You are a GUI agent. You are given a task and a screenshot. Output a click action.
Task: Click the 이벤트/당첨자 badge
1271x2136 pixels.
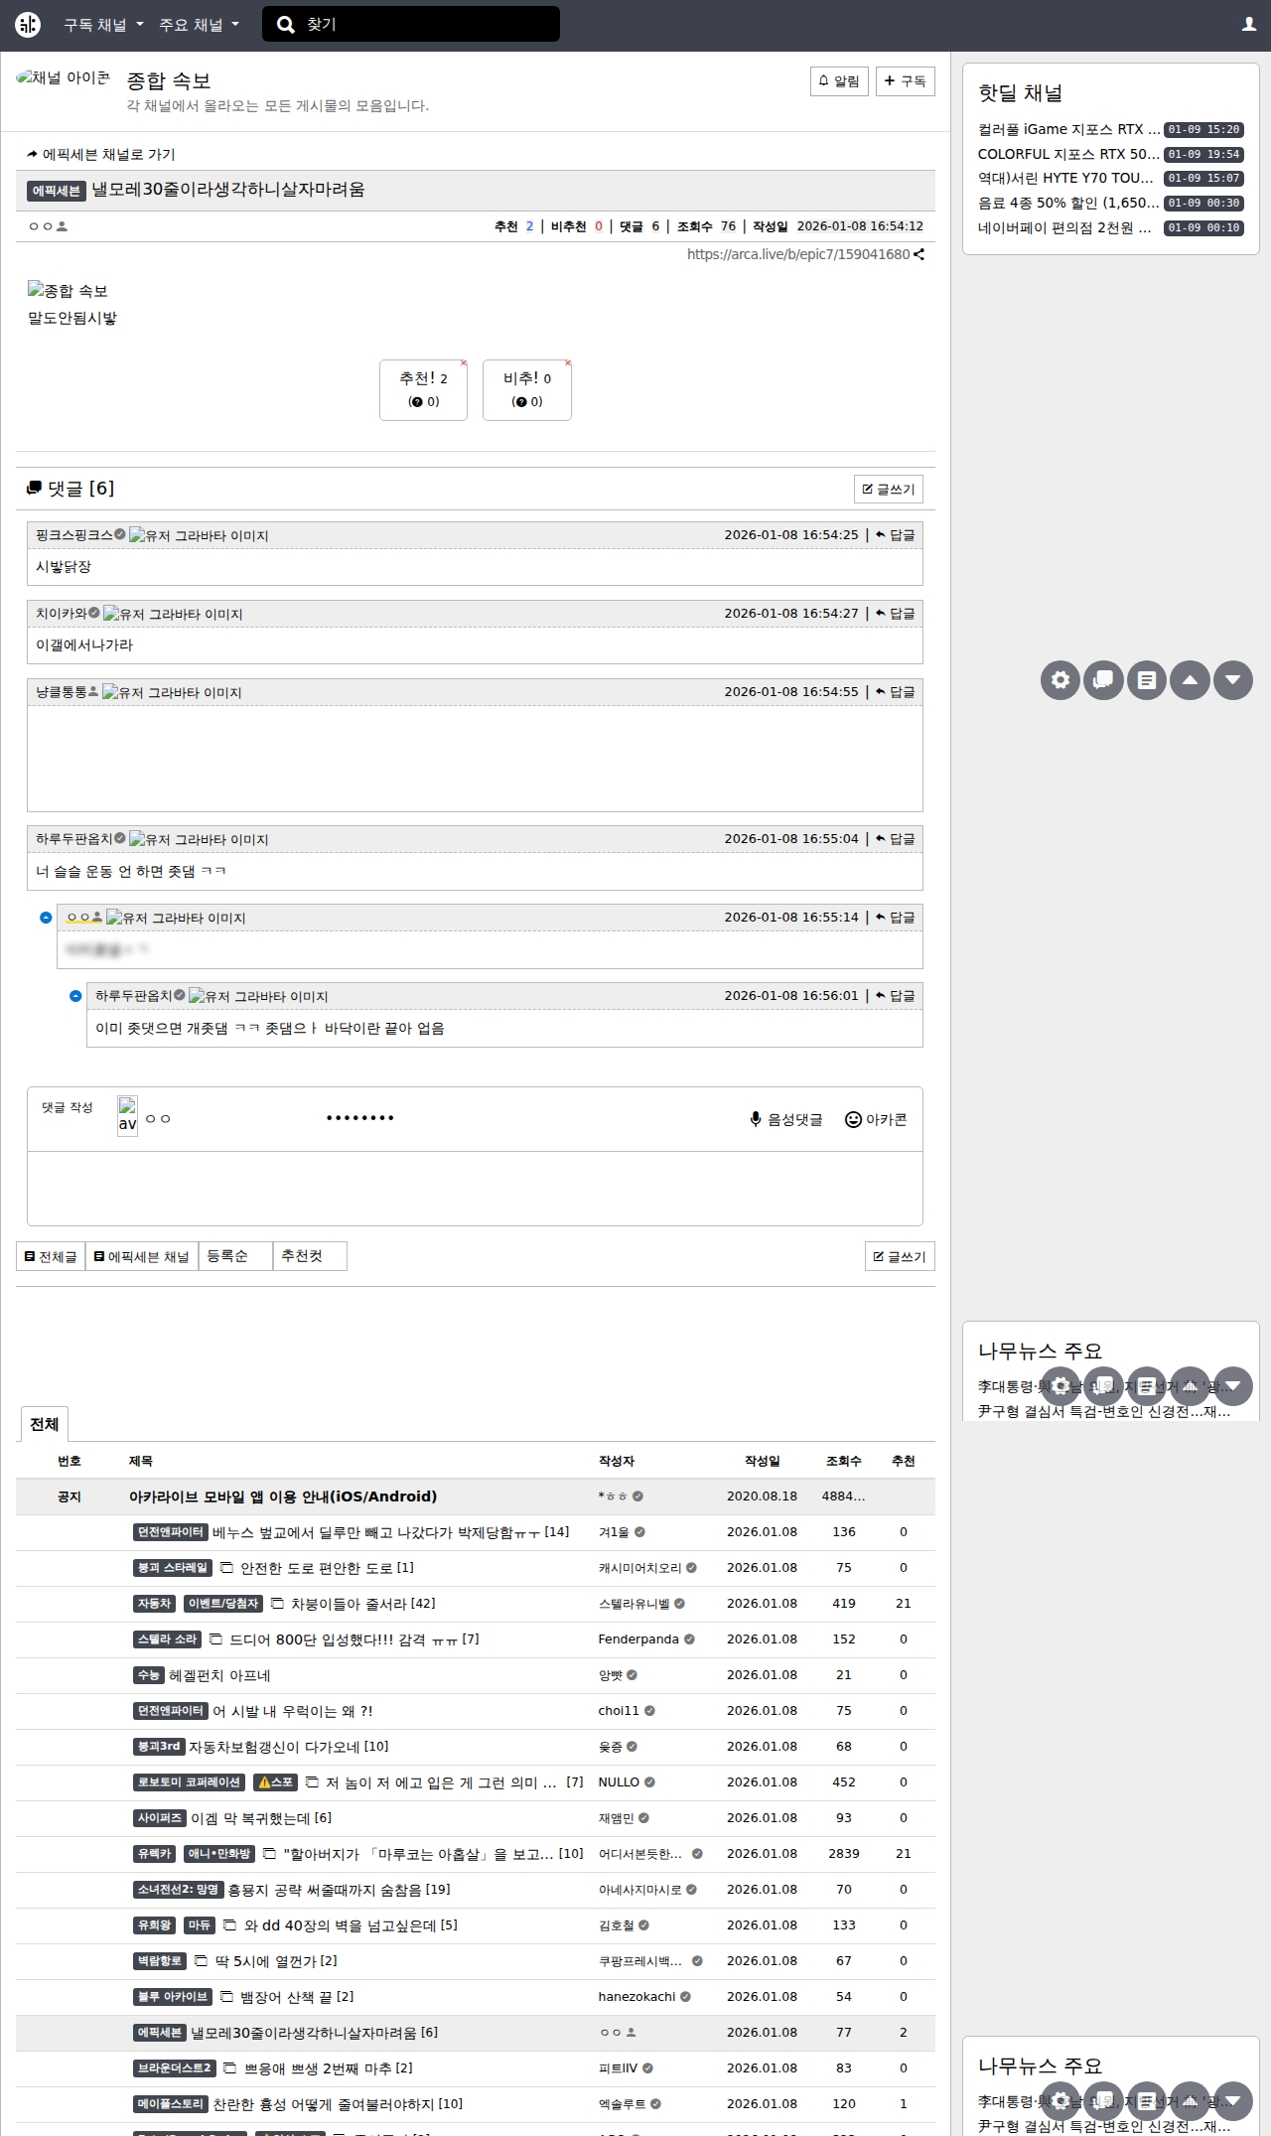tap(223, 1604)
